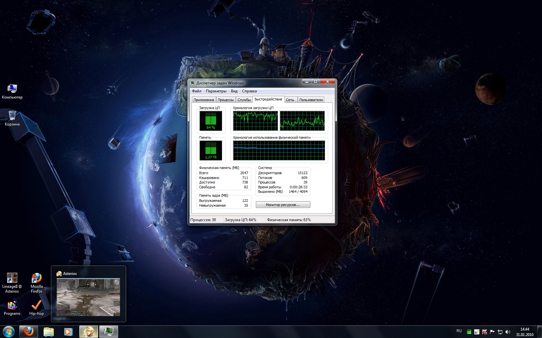The width and height of the screenshot is (542, 338).
Task: Click the Свободно value 82
Action: [246, 187]
